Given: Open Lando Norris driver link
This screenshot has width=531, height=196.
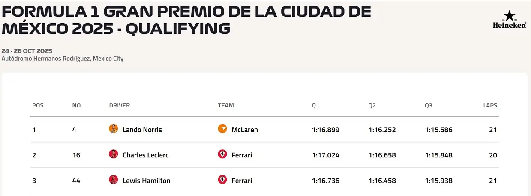Looking at the screenshot, I should tap(142, 130).
